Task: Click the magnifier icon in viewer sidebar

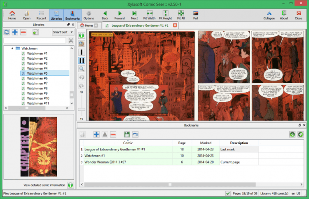Action: 82,69
